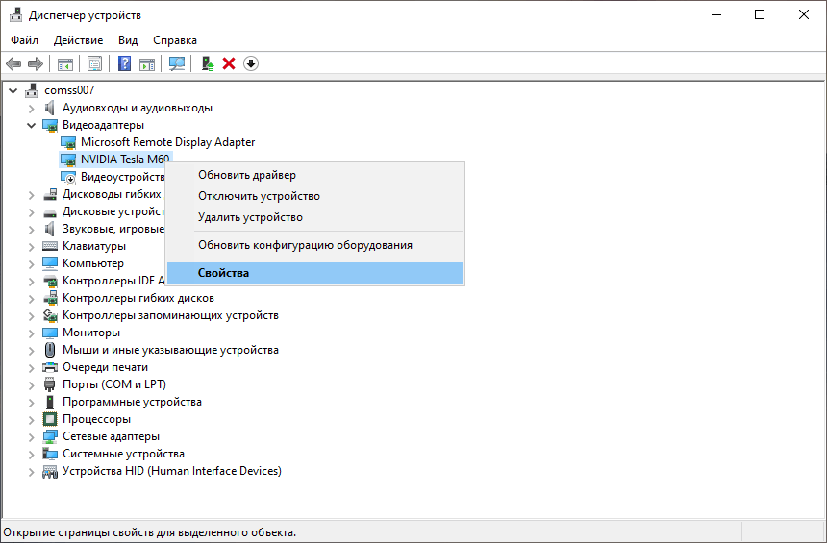Screen dimensions: 827x543
Task: Expand Контроллеры гибких дисков category
Action: coord(31,298)
